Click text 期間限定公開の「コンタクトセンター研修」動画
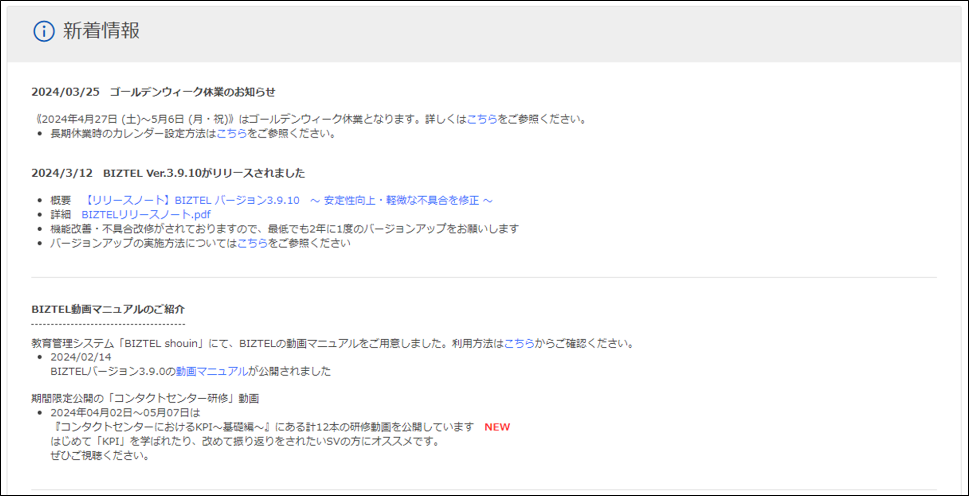Viewport: 969px width, 496px height. coord(145,398)
